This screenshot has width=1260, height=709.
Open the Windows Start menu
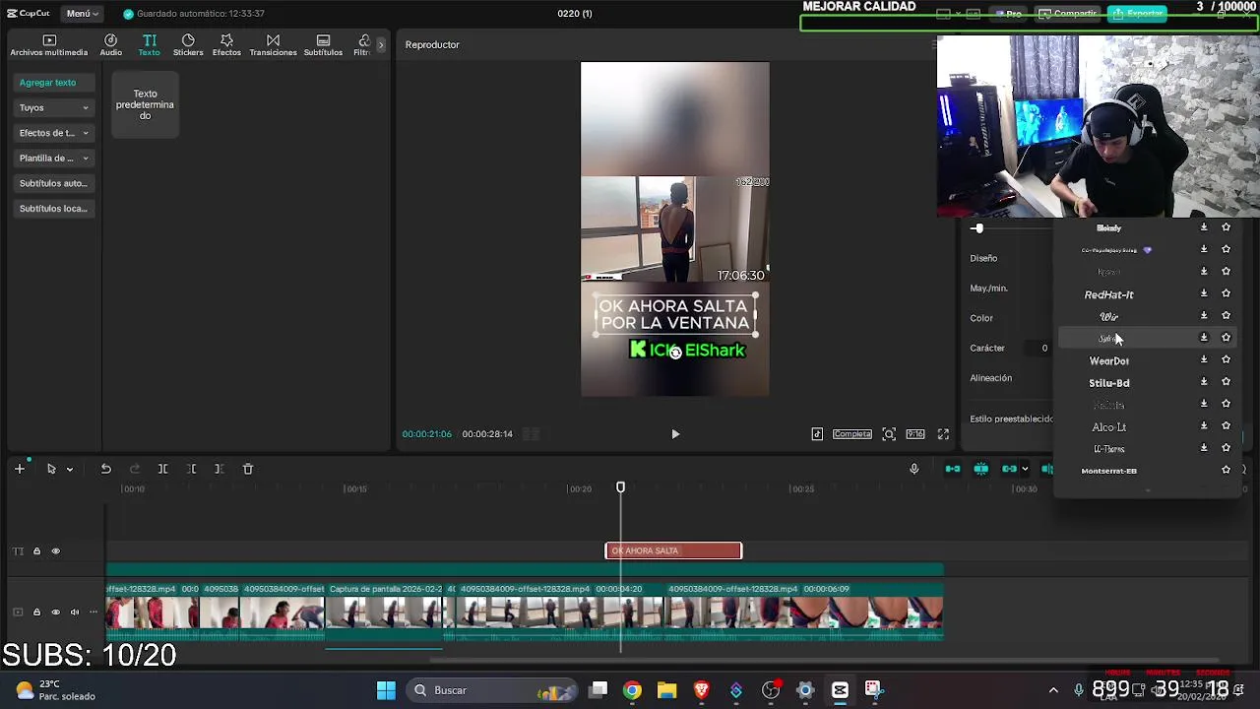click(x=386, y=690)
